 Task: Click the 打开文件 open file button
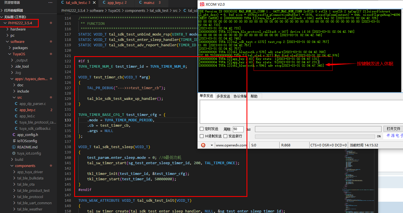pos(393,129)
